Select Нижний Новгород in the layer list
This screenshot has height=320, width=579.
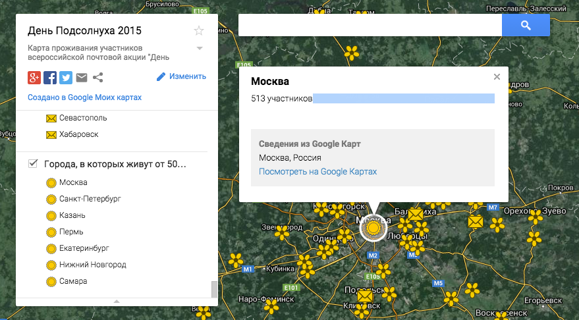pos(93,265)
